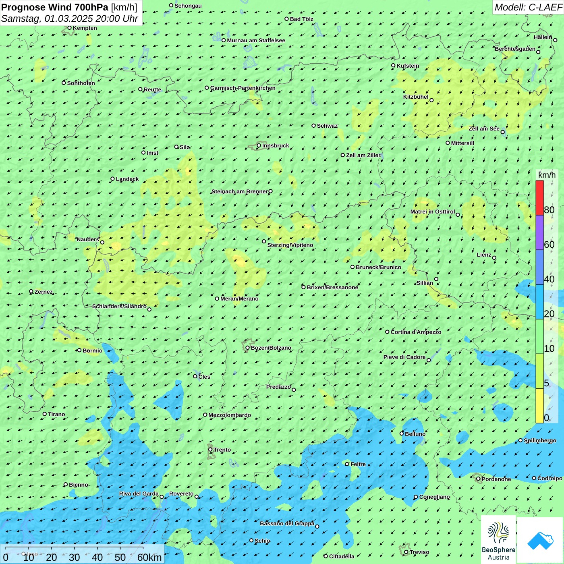
Task: Click the Sillian label
Action: [x=425, y=283]
